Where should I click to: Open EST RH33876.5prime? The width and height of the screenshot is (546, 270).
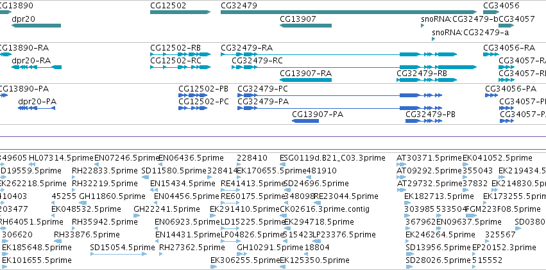[x=87, y=234]
